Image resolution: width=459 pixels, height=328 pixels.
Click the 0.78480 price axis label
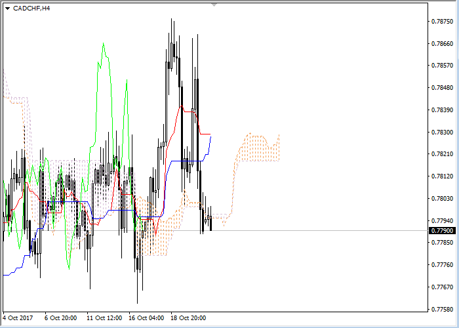443,87
